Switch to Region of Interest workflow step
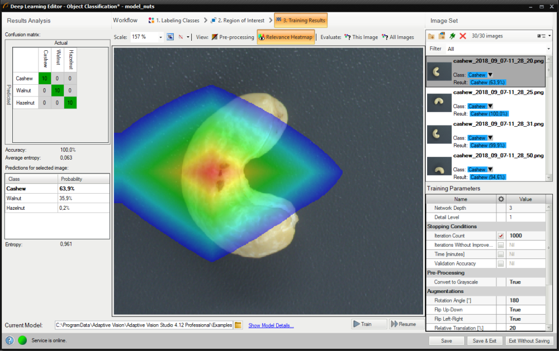Screen dimensions: 559x351 coord(239,21)
